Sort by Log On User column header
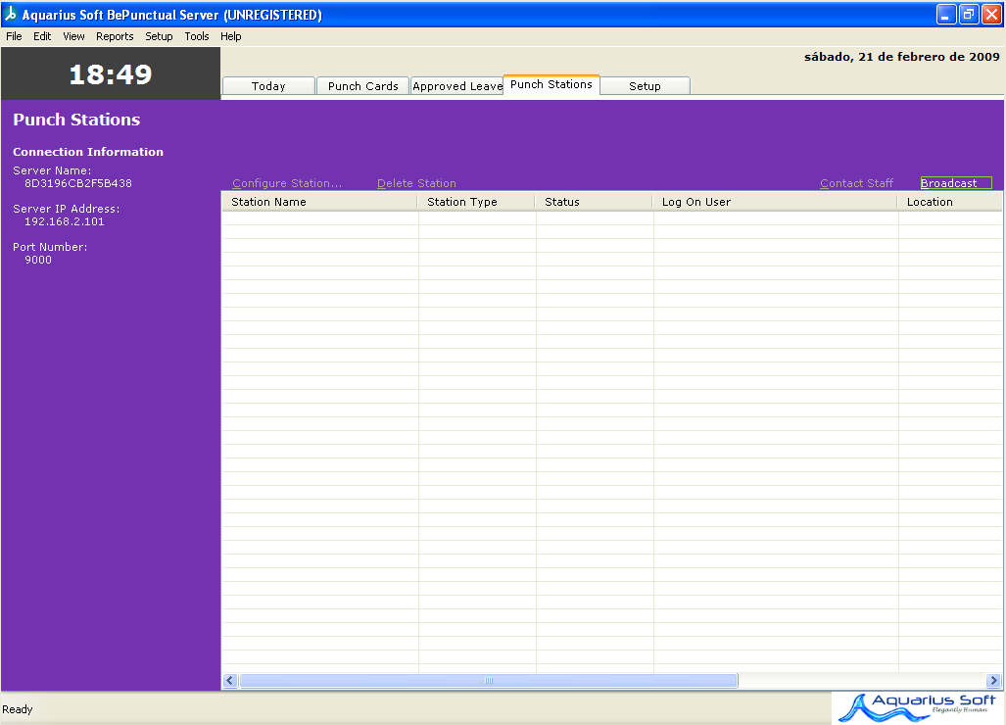The width and height of the screenshot is (1006, 725). click(x=775, y=202)
